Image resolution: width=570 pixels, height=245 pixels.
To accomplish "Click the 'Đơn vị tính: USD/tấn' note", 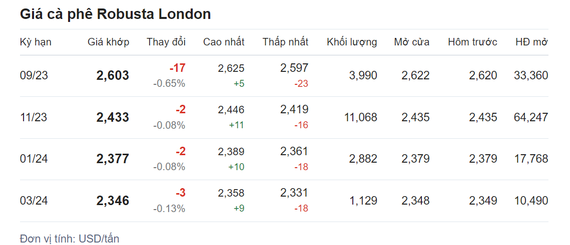I will pos(70,239).
